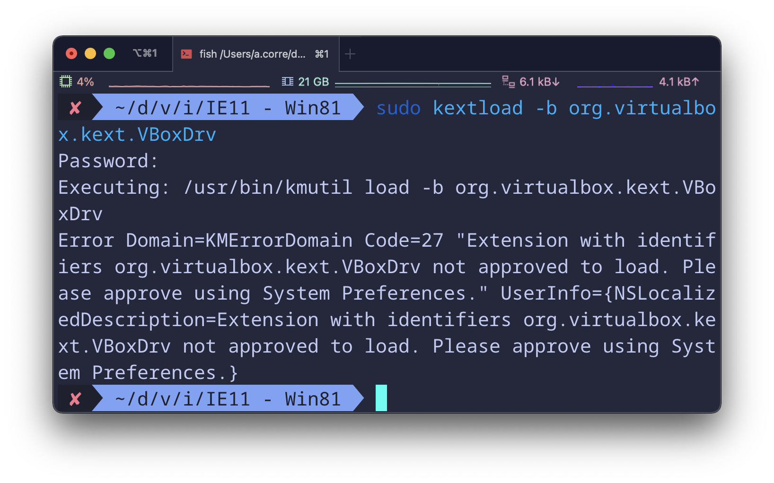Open a new tab with the plus button
774x483 pixels.
350,54
